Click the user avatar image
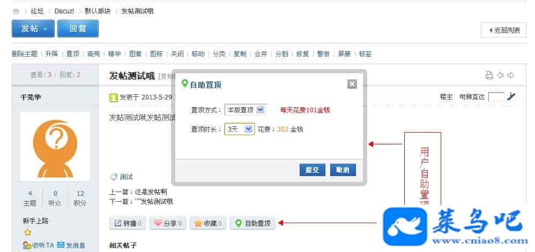The image size is (535, 252). tap(55, 147)
